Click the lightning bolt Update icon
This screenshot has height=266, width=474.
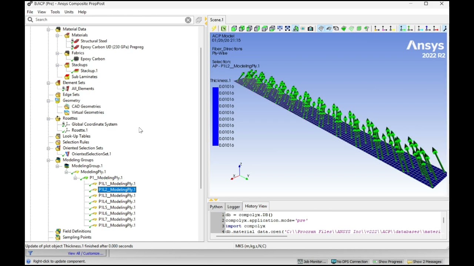coord(214,28)
